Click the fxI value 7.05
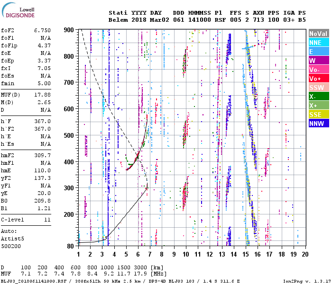The height and width of the screenshot is (284, 332). pyautogui.click(x=44, y=68)
